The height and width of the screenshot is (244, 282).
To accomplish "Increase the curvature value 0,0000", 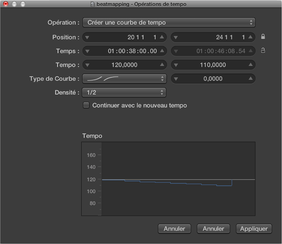I will tap(251, 78).
